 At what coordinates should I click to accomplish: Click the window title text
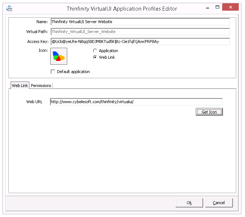pos(122,9)
